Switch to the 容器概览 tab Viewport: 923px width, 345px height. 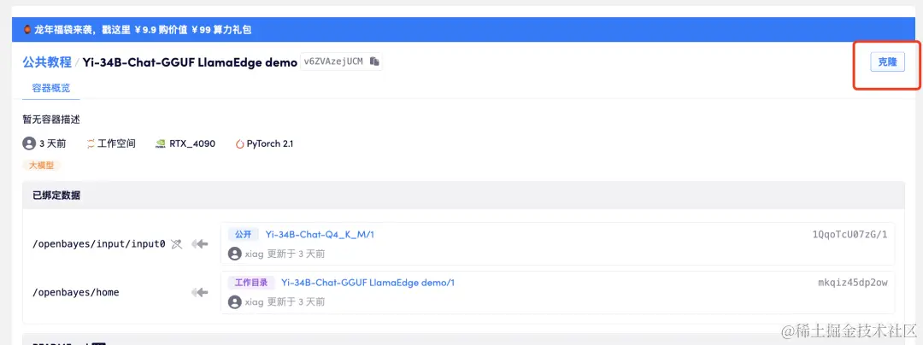51,88
